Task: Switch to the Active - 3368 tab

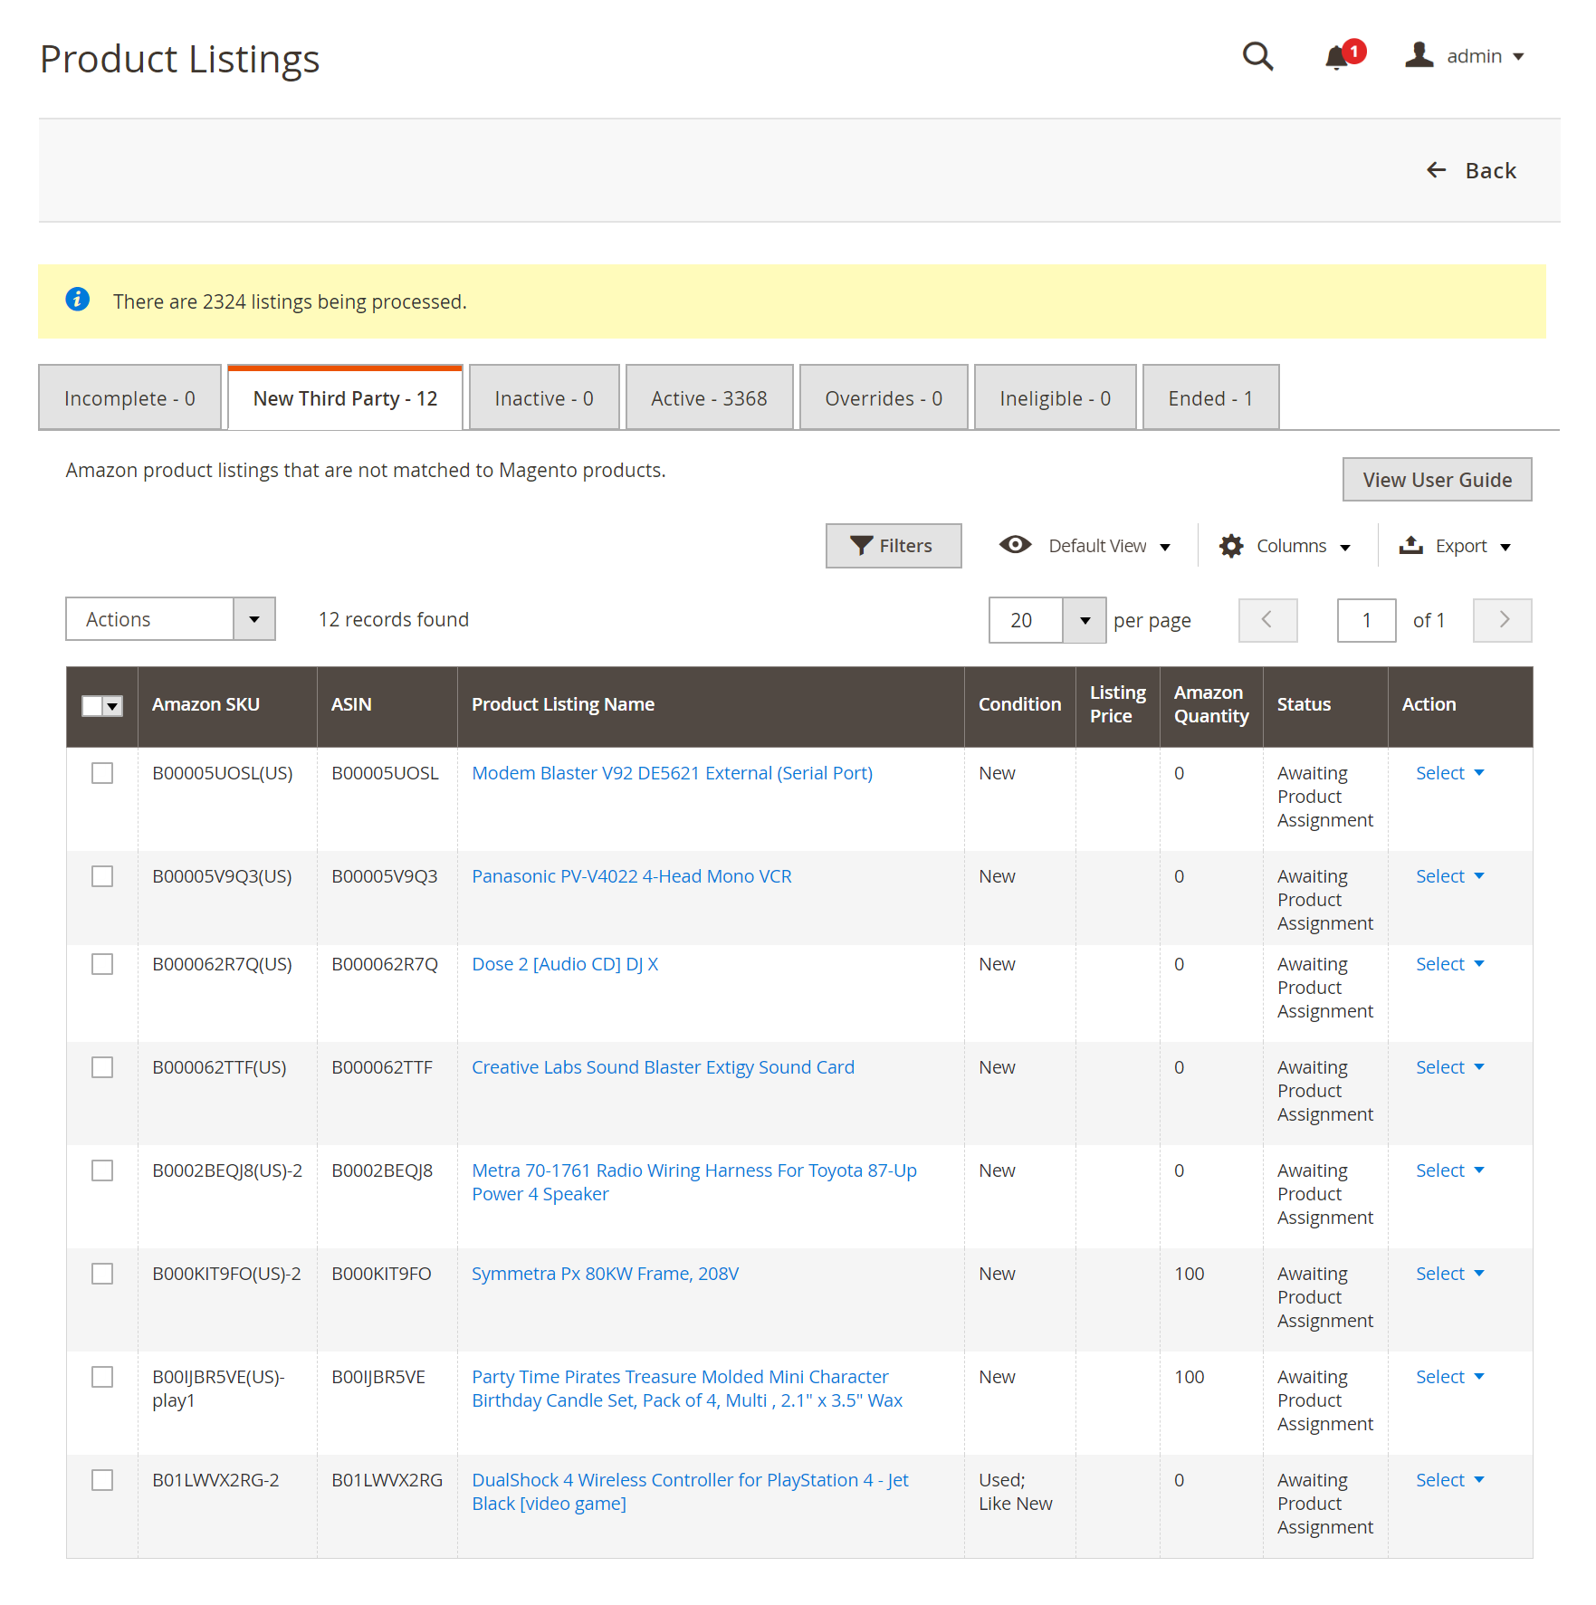Action: (x=709, y=398)
